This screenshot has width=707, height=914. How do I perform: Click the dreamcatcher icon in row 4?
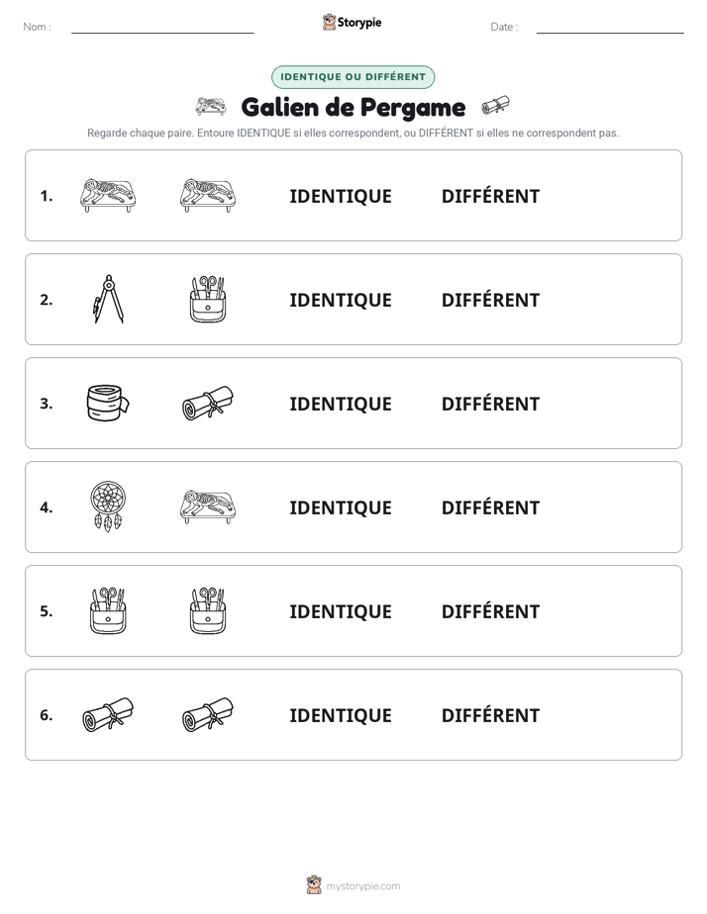pos(109,506)
